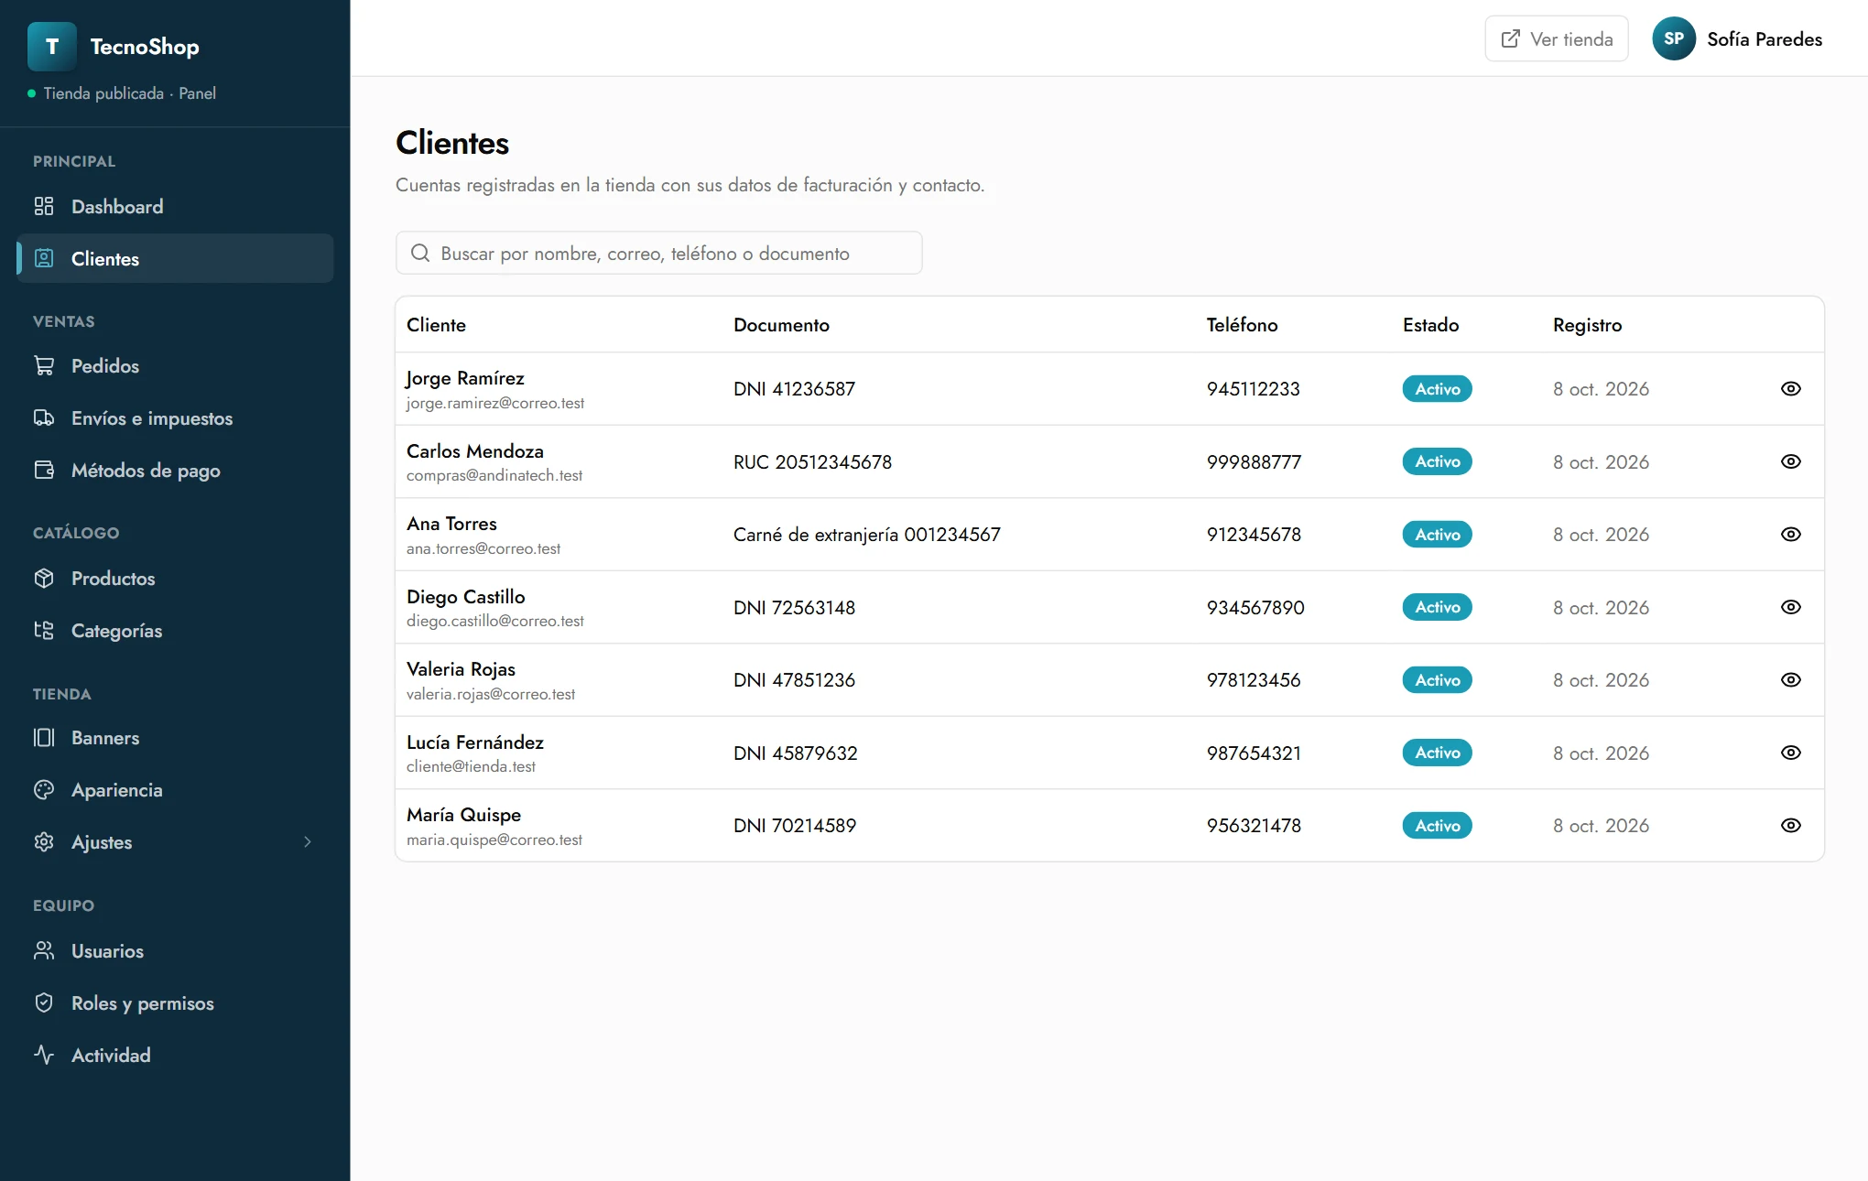The height and width of the screenshot is (1181, 1868).
Task: Open the Banners icon in sidebar
Action: (44, 737)
